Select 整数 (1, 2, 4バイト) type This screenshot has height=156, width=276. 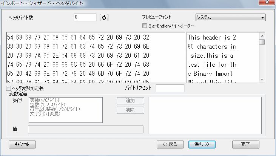[48, 105]
